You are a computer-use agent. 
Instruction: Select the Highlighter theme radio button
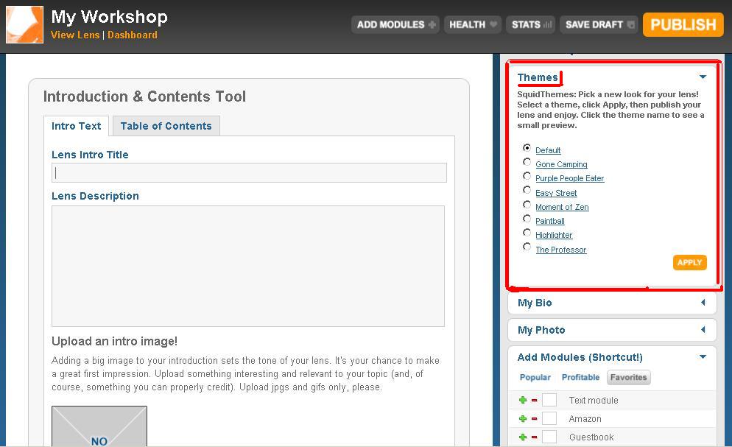527,233
